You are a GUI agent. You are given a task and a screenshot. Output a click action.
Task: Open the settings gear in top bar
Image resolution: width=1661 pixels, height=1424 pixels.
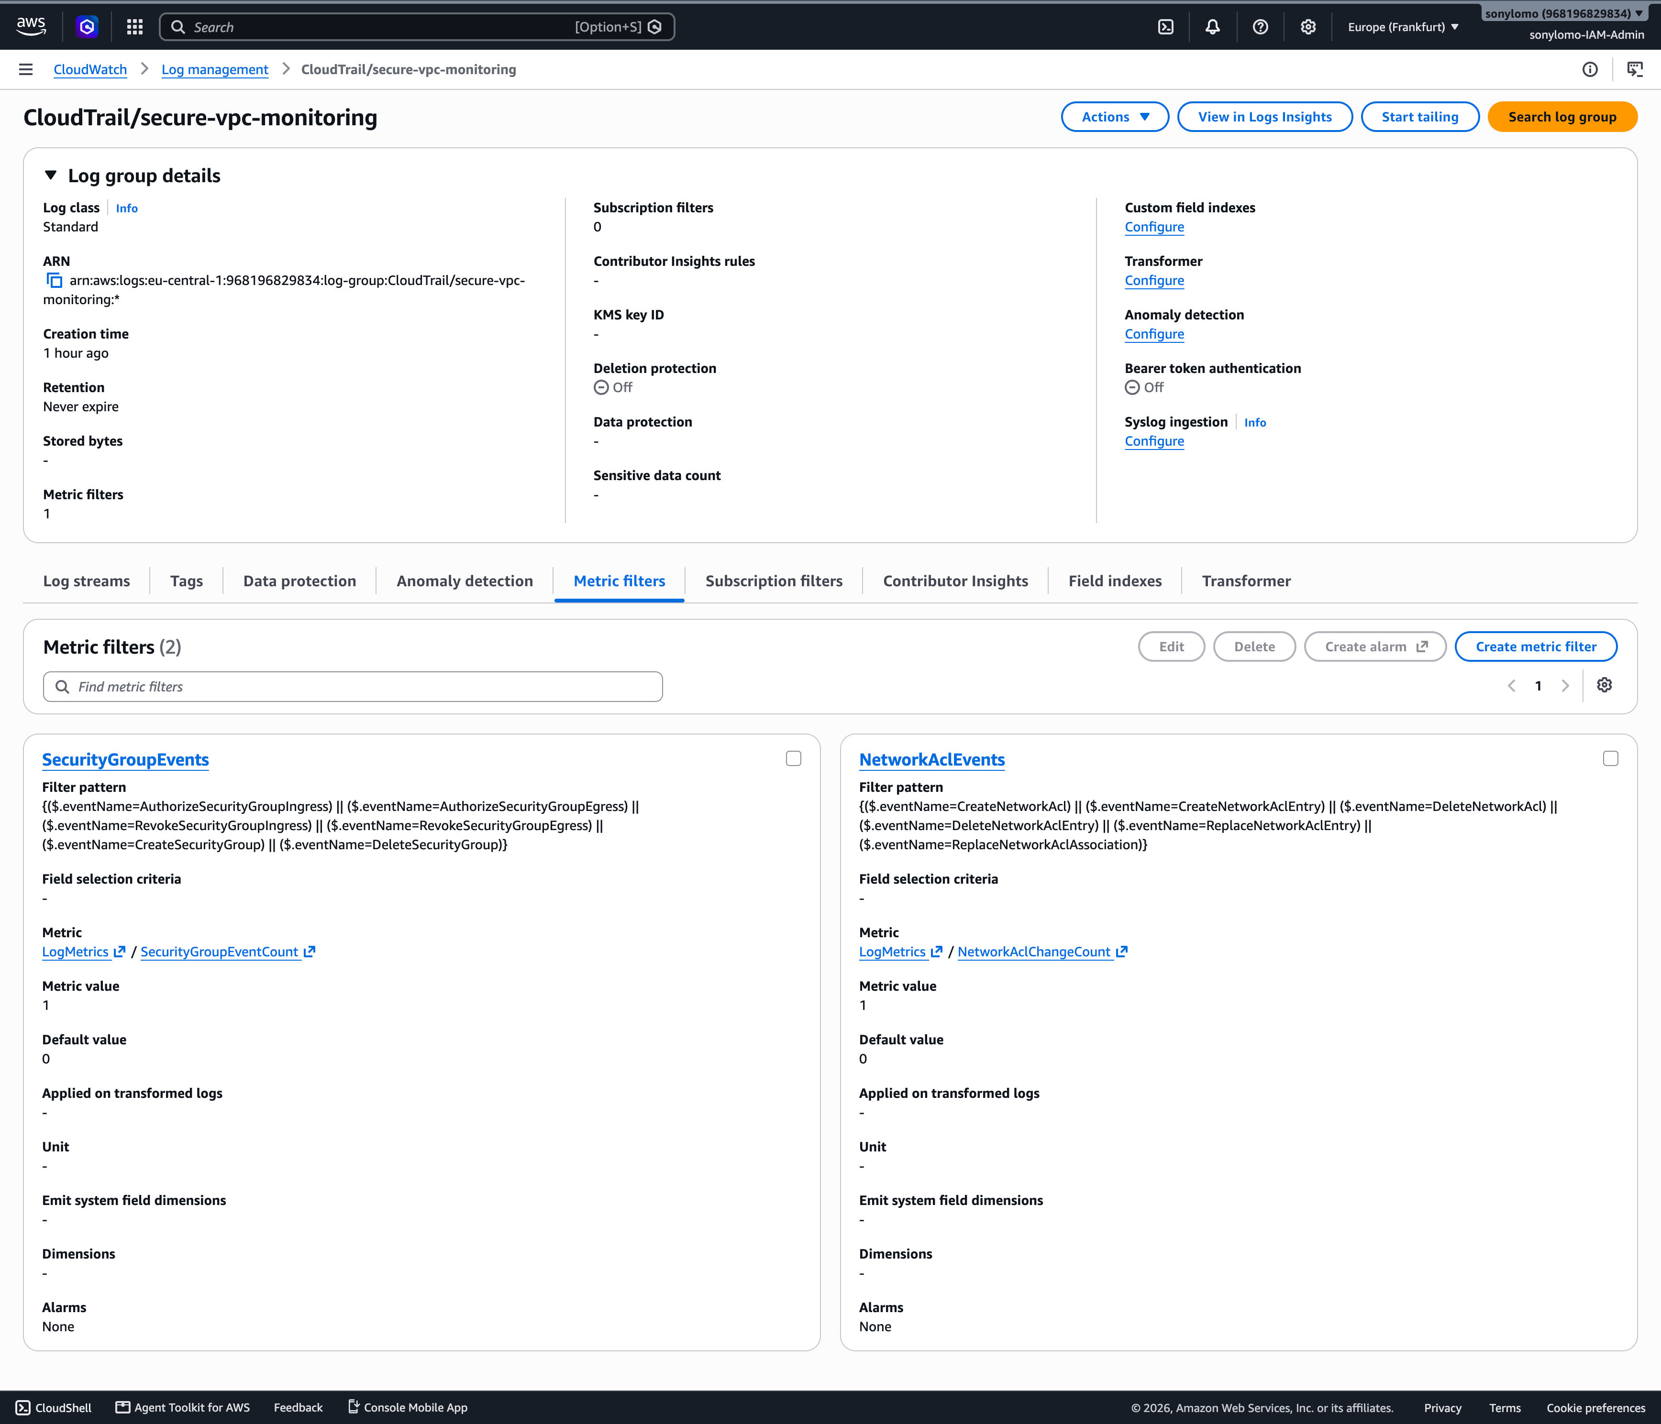pos(1308,26)
